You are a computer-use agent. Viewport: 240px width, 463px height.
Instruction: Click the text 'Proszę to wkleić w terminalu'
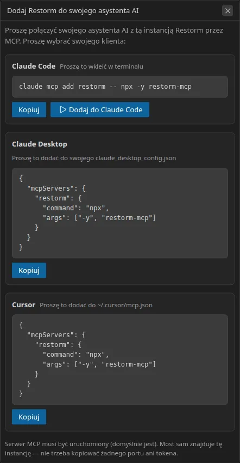(x=102, y=66)
